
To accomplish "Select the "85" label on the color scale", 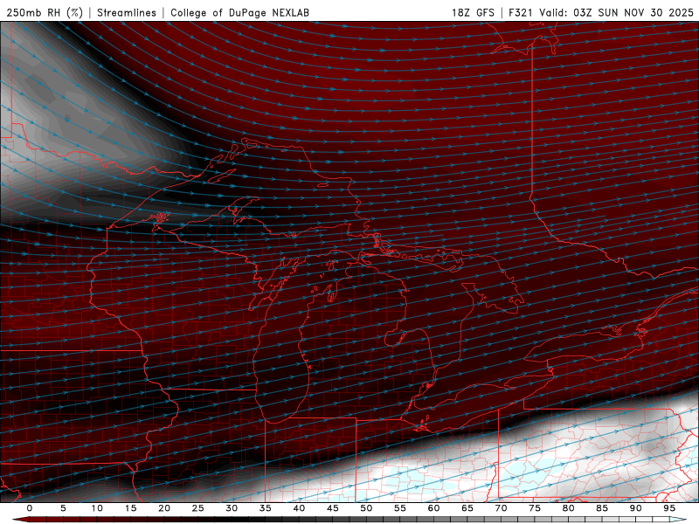I will coord(601,508).
